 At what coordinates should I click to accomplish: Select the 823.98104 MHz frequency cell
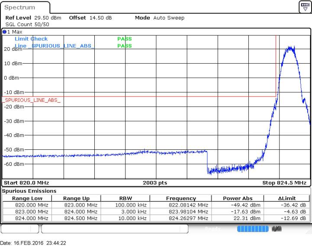tap(181, 212)
